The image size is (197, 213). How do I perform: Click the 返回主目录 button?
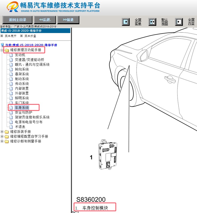pos(17,20)
